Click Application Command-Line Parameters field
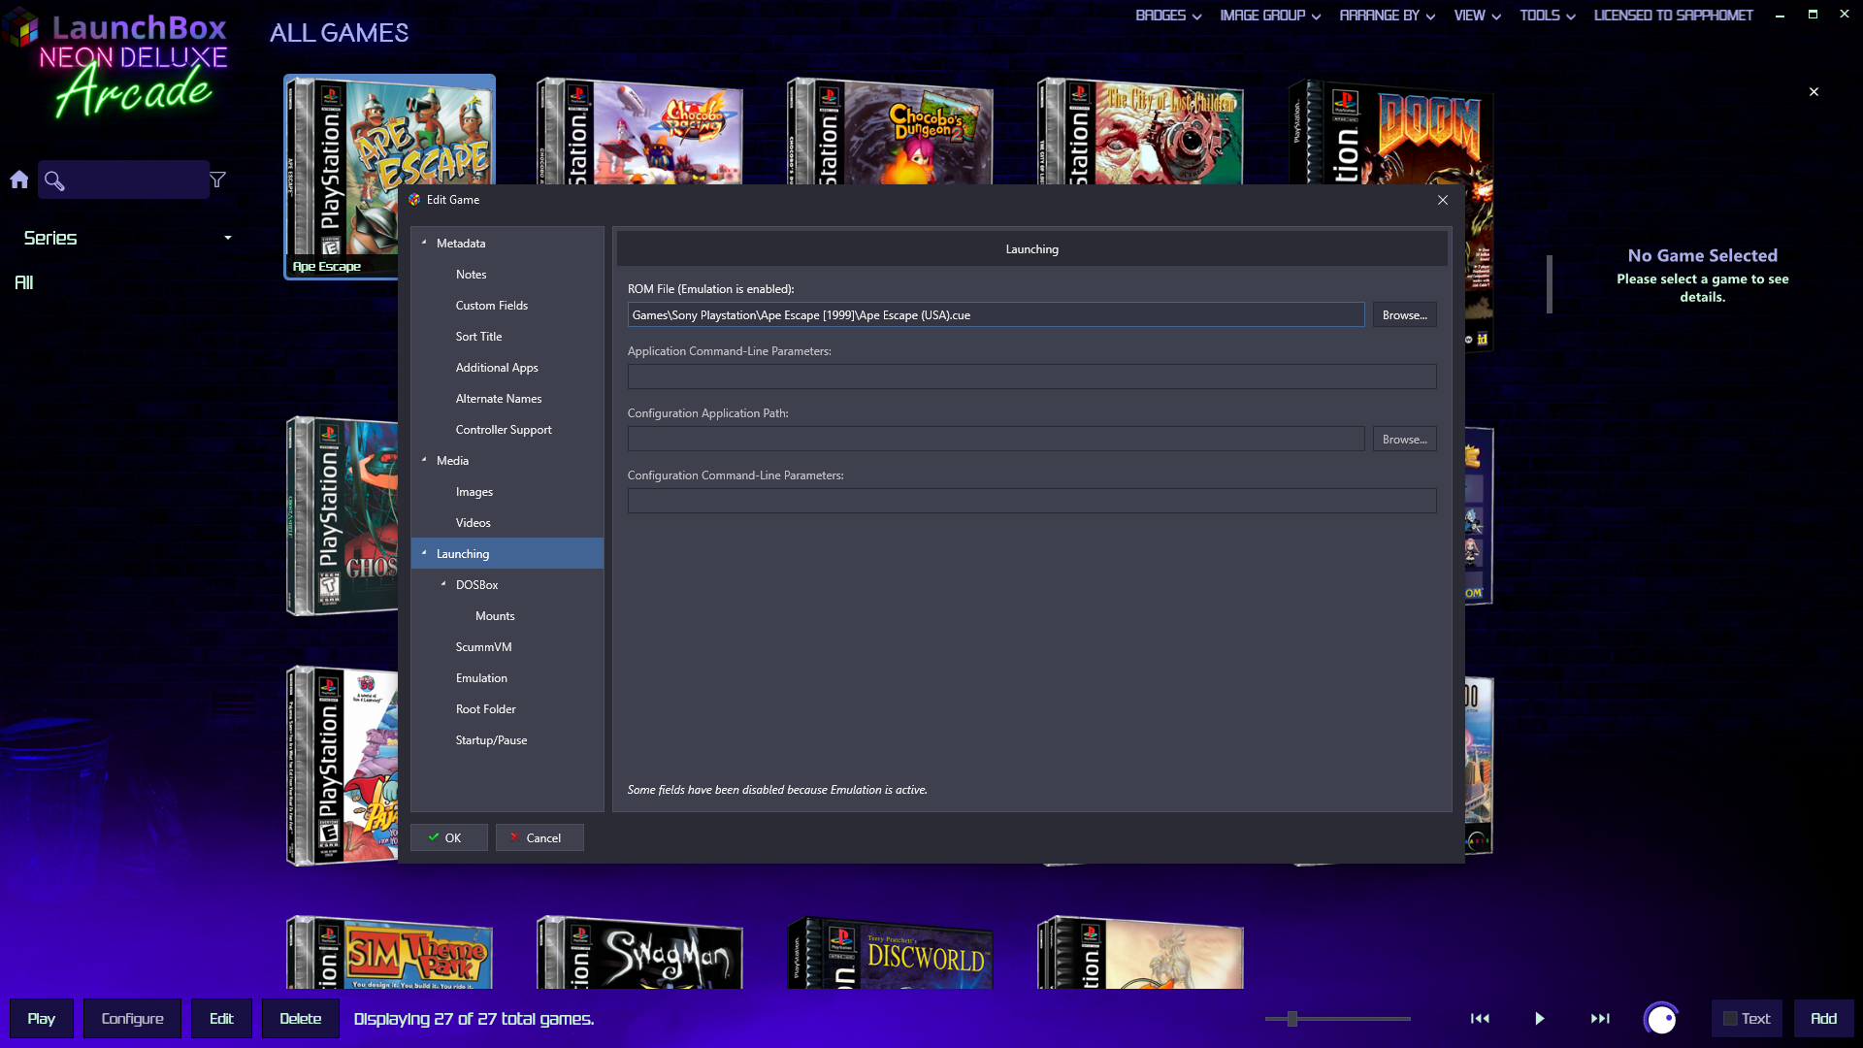 point(1031,377)
